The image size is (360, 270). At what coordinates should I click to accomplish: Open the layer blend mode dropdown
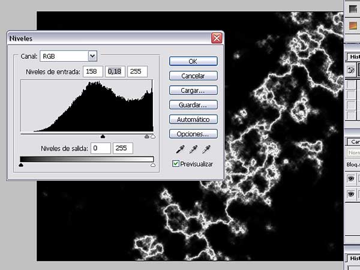tap(353, 152)
